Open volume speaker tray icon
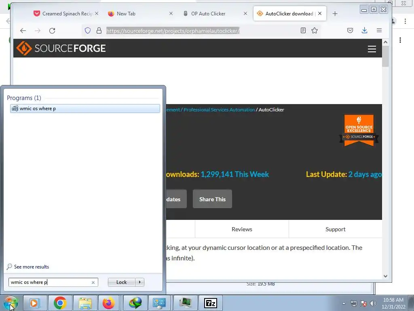414x311 pixels. point(373,303)
